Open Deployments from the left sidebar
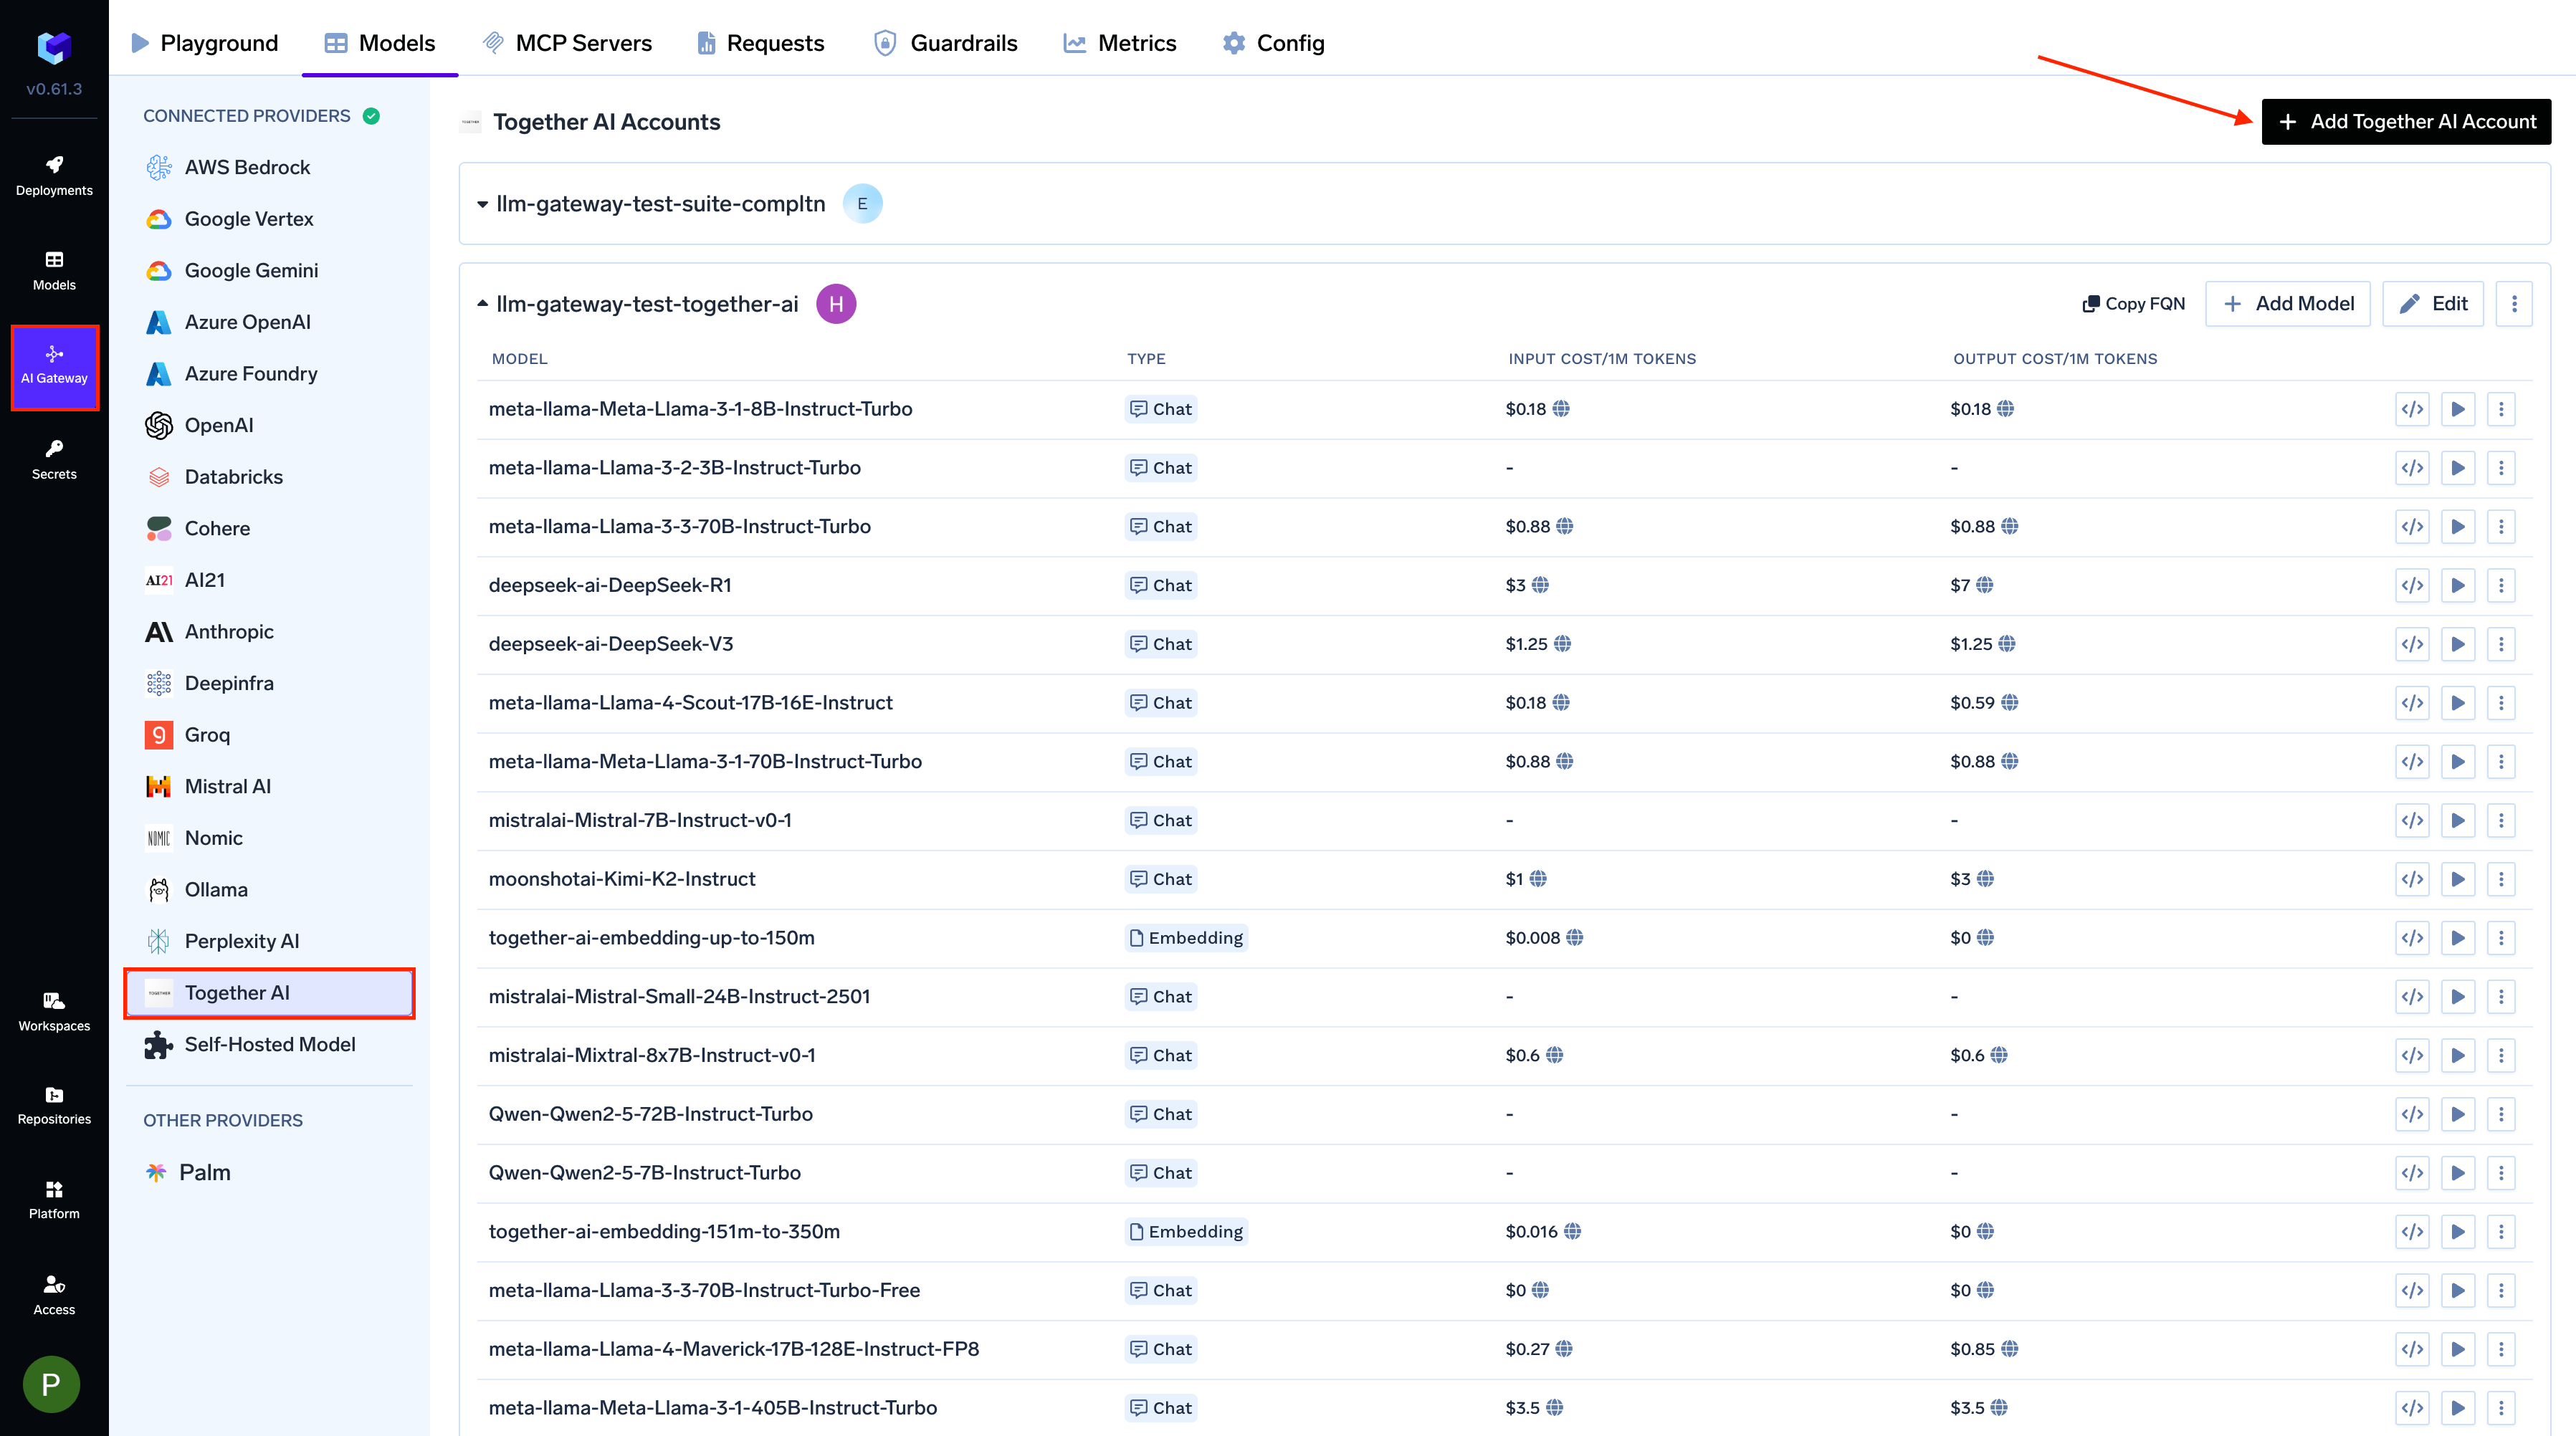Viewport: 2576px width, 1436px height. click(x=54, y=175)
